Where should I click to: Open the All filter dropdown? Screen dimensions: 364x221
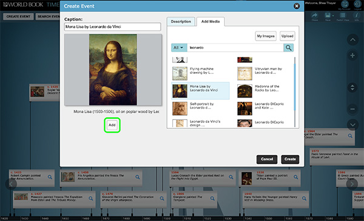[x=178, y=48]
